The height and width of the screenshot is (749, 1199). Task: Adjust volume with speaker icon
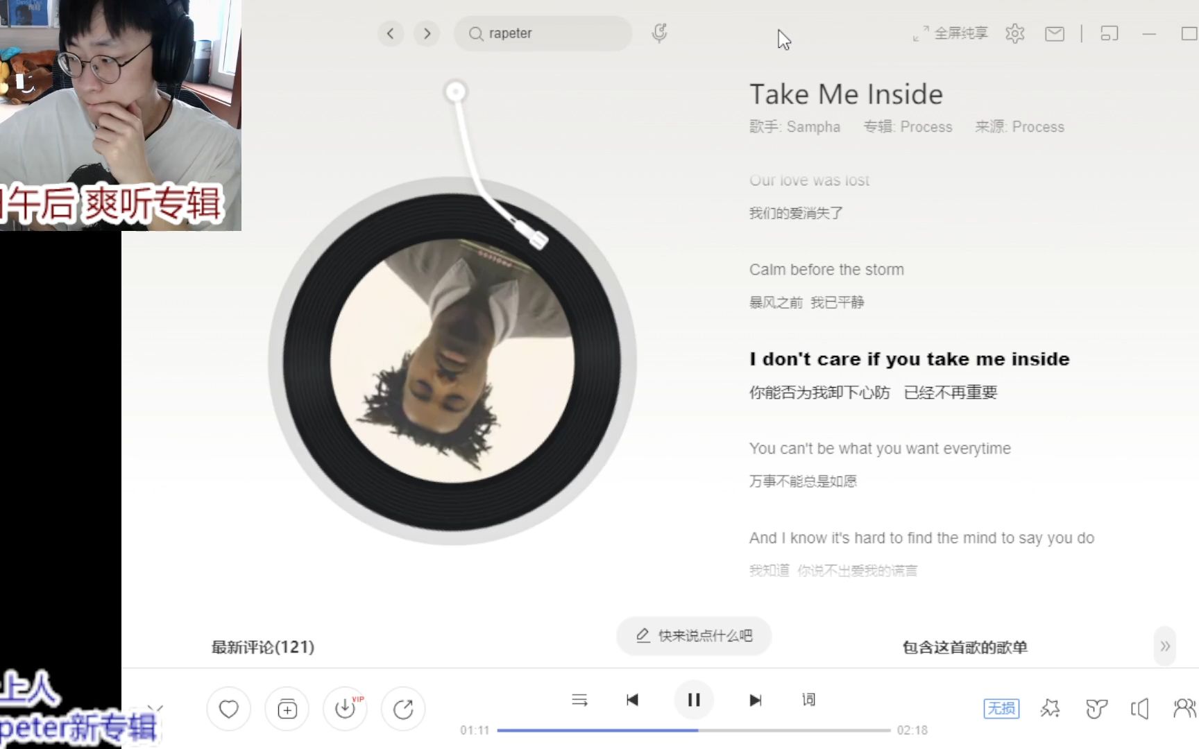1140,708
